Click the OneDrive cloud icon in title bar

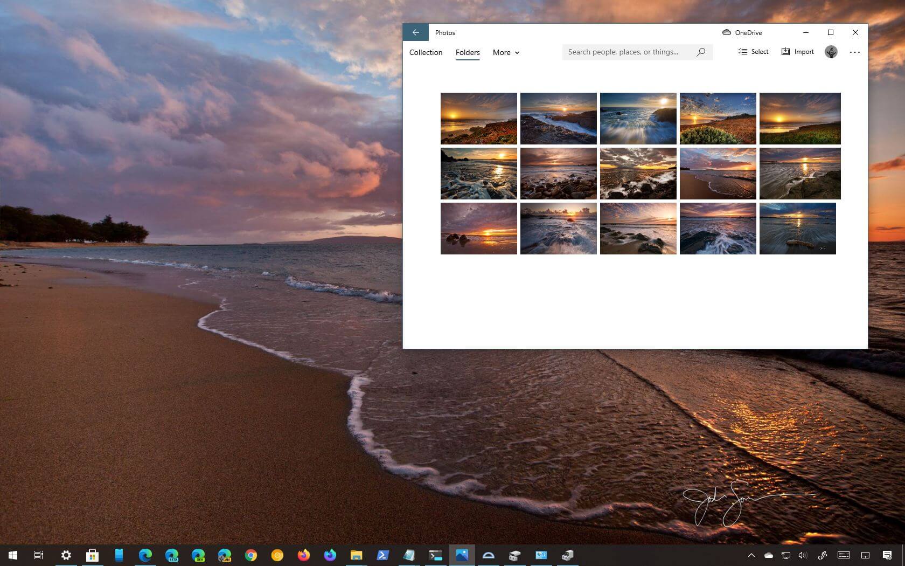pyautogui.click(x=726, y=32)
